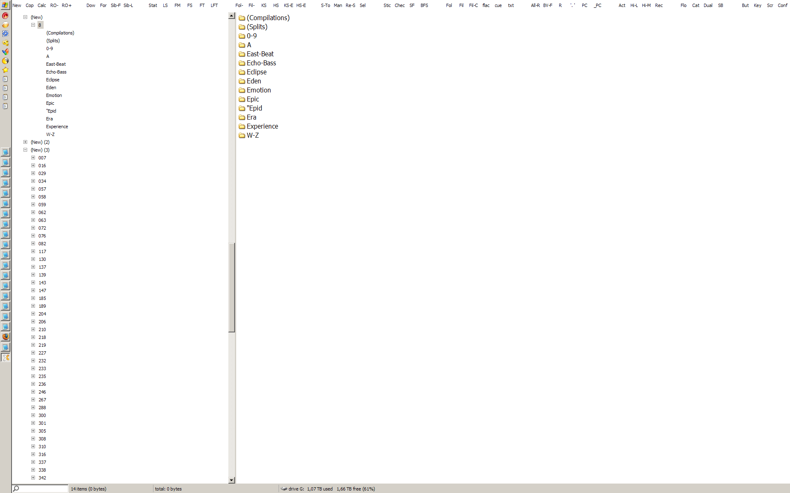Open Firefox from the taskbar
Screen dimensions: 790x493
5,337
